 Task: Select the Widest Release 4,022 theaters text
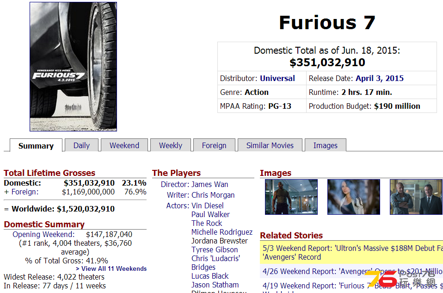54,277
